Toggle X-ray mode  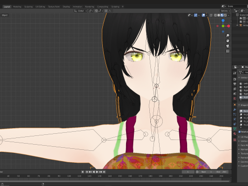(211, 15)
